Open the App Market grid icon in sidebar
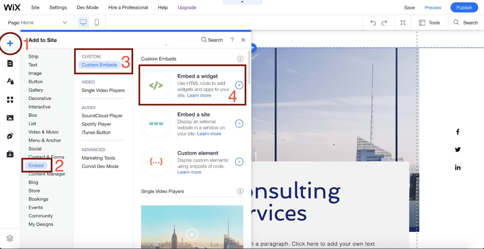The height and width of the screenshot is (249, 484). tap(10, 100)
